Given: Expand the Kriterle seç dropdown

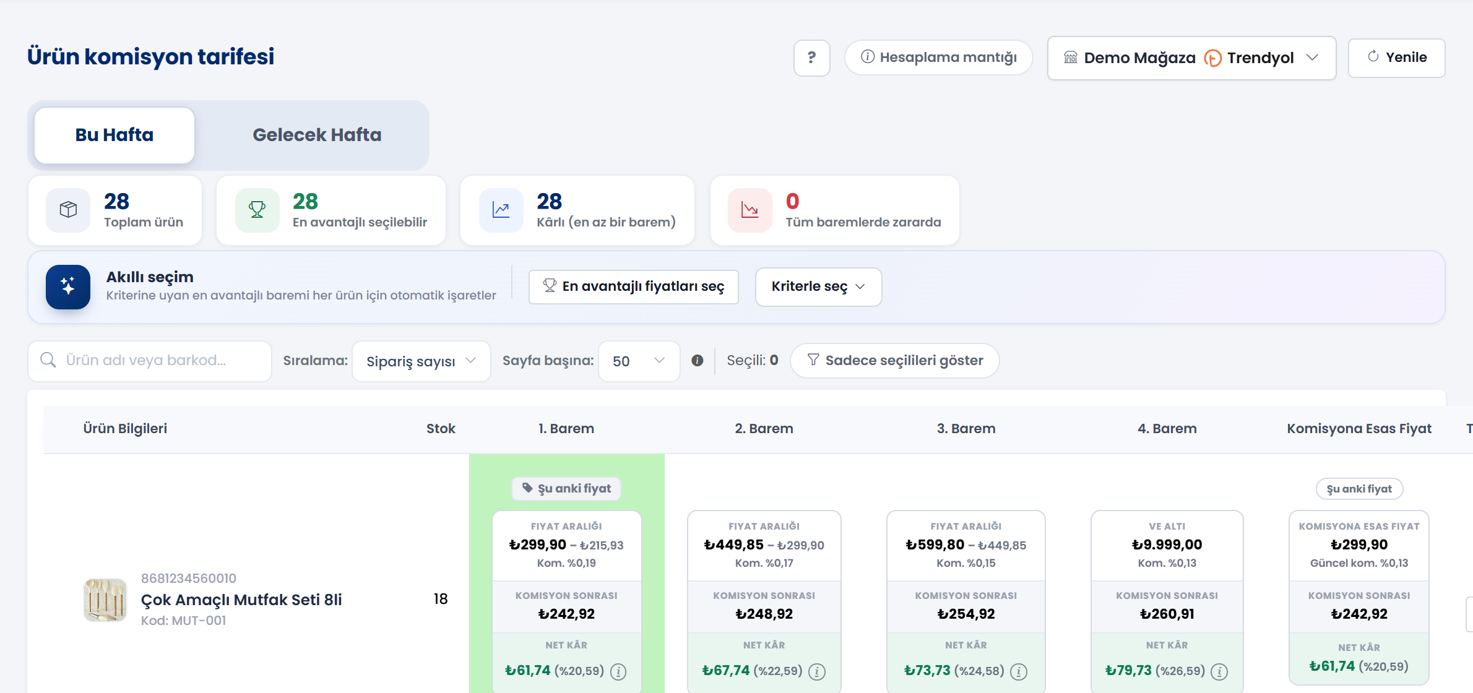Looking at the screenshot, I should coord(818,286).
